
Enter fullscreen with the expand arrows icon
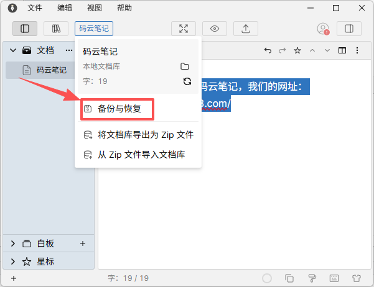(x=184, y=29)
